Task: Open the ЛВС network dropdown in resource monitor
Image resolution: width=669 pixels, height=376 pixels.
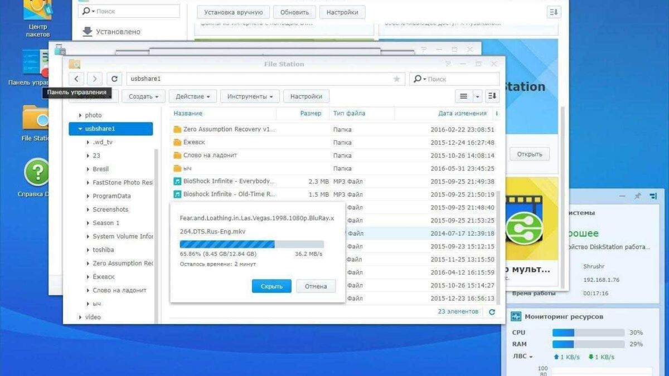Action: (522, 357)
